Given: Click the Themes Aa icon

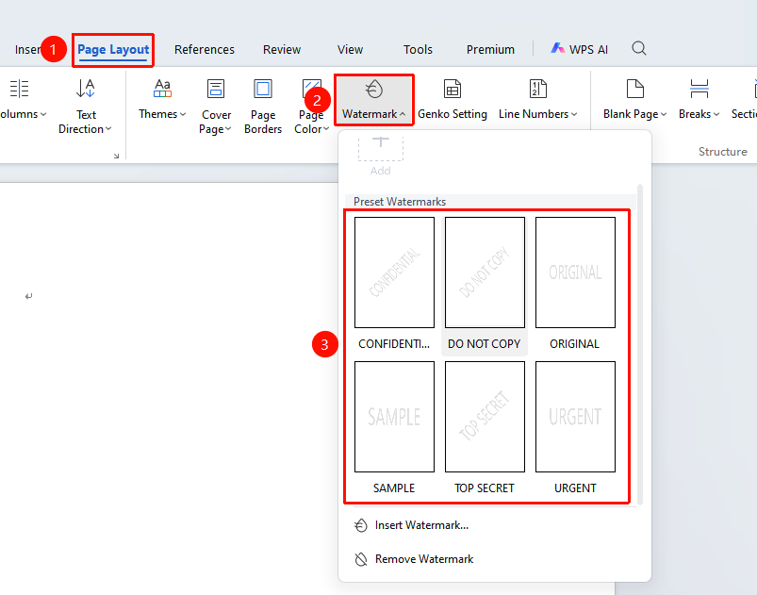Looking at the screenshot, I should [162, 89].
